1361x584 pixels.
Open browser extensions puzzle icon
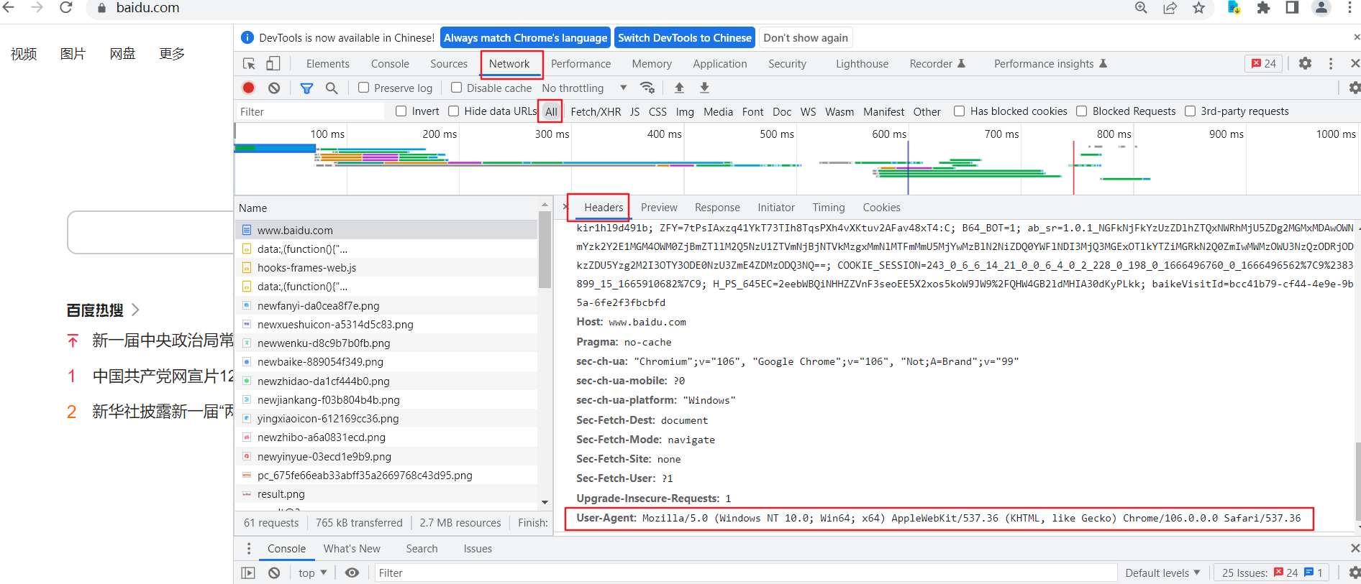click(x=1263, y=7)
